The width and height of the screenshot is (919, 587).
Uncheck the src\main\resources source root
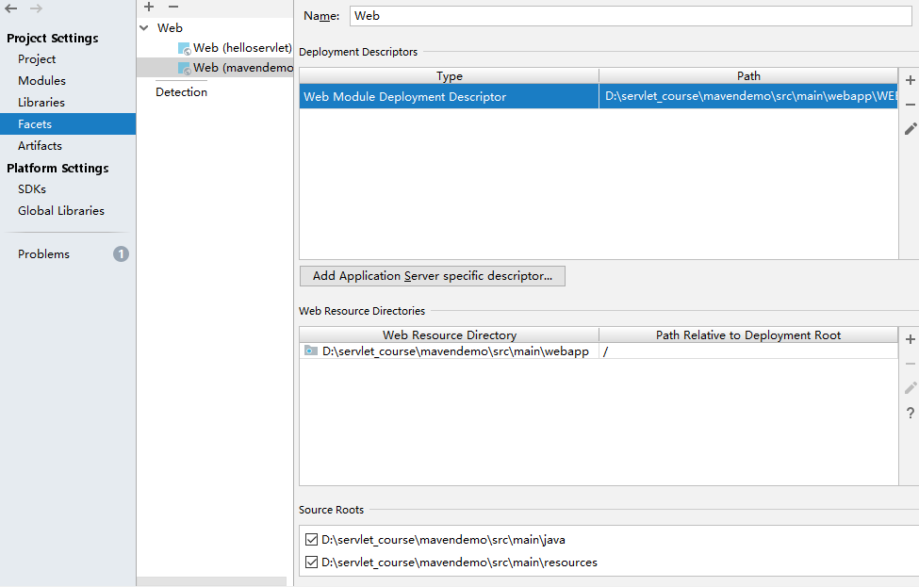[311, 563]
